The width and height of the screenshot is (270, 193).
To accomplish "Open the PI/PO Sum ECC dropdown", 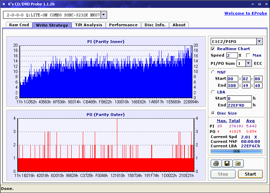I will pos(248,63).
